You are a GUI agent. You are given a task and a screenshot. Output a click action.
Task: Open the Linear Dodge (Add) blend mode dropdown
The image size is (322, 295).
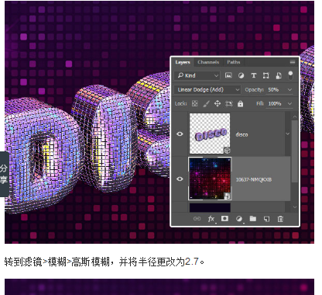point(207,89)
